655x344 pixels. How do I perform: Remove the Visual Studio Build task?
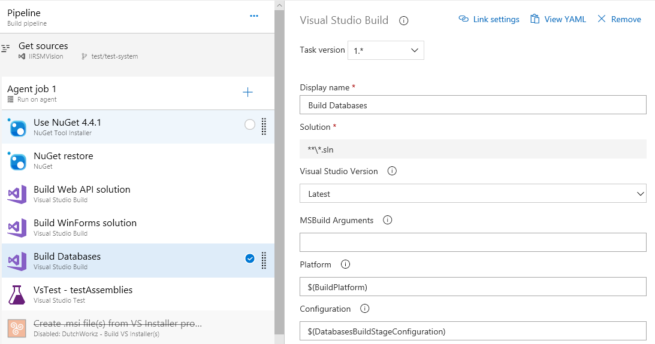coord(619,19)
